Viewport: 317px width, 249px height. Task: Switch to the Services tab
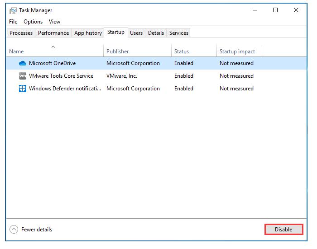pyautogui.click(x=179, y=33)
